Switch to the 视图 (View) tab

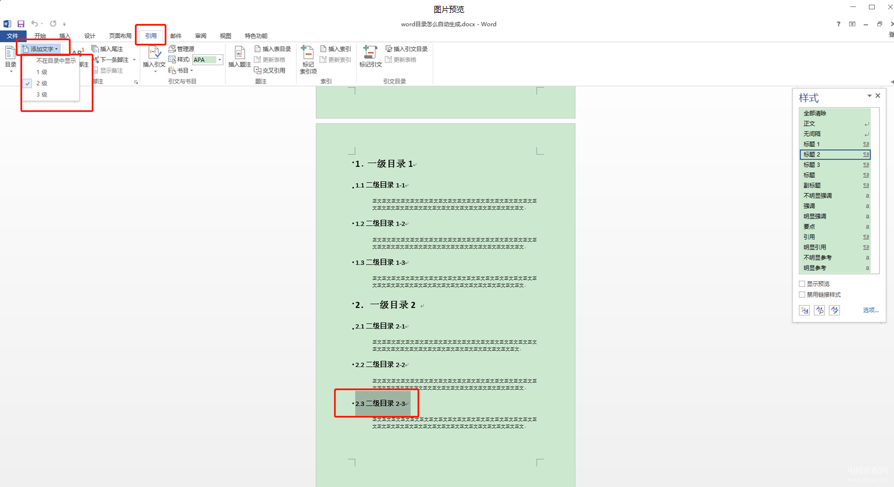tap(225, 36)
